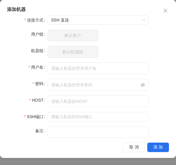Cancel with the 取消 button
The image size is (176, 165).
pos(134,147)
